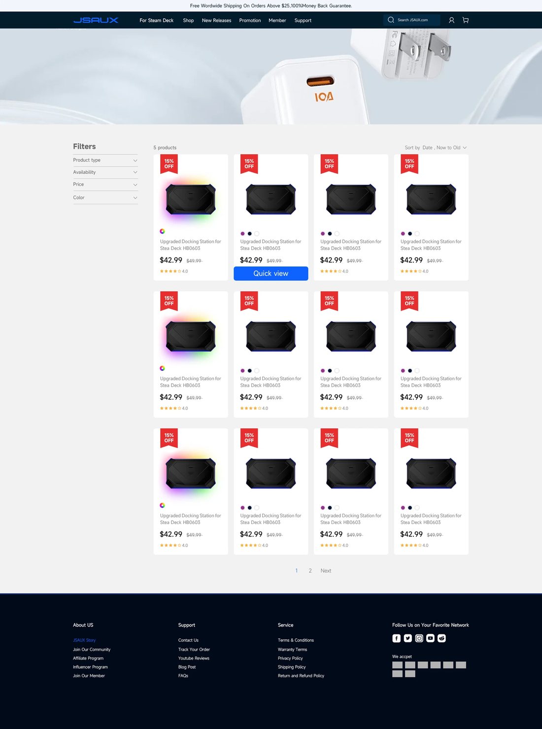Pick the black swatch above Quick view
The image size is (542, 729).
coord(250,233)
